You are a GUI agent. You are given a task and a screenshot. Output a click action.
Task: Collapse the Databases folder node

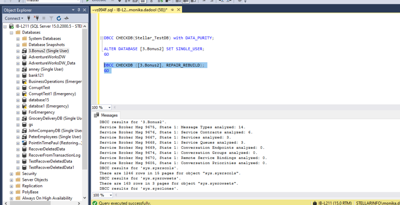tap(11, 32)
